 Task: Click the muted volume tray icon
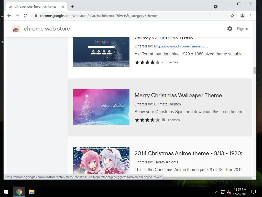tap(229, 192)
